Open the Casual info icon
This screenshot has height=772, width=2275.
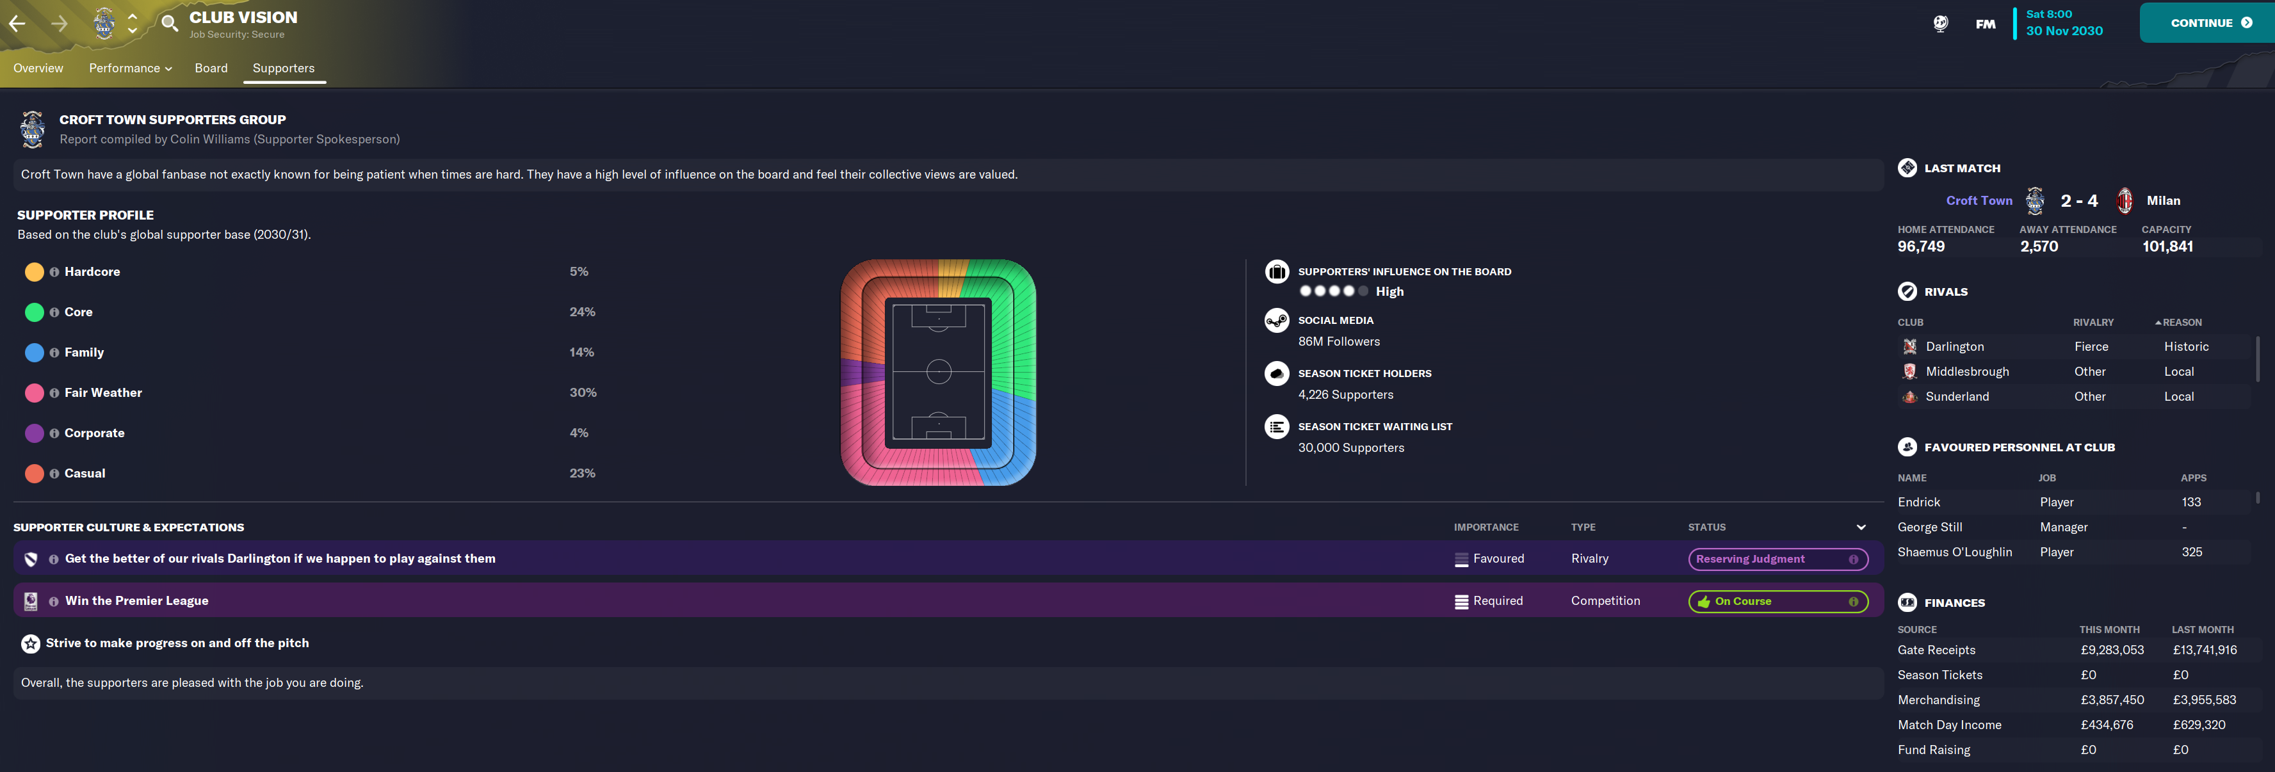(55, 474)
